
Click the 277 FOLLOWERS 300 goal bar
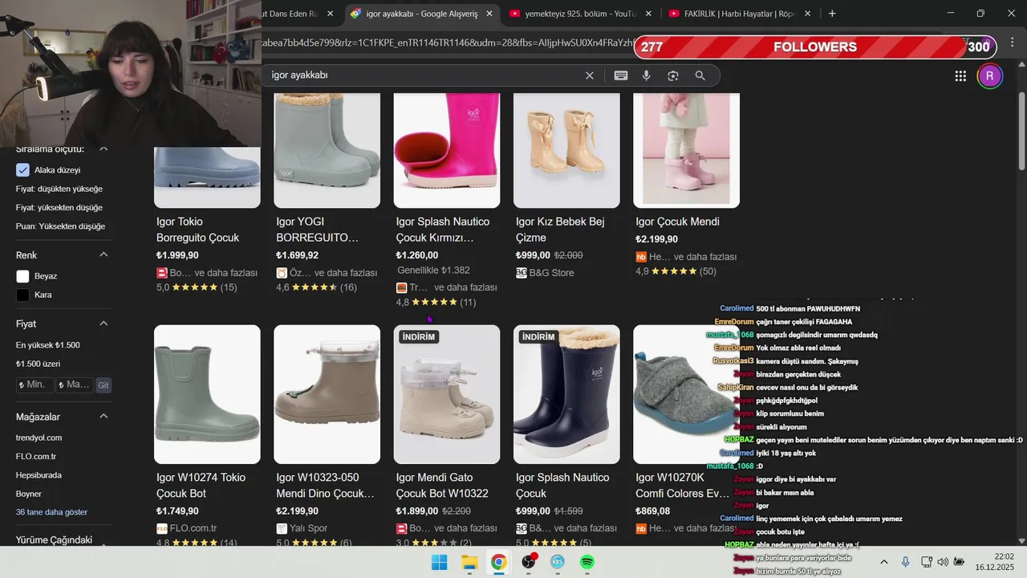815,47
